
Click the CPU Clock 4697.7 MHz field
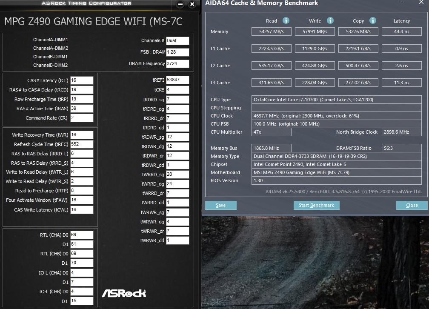tap(337, 116)
